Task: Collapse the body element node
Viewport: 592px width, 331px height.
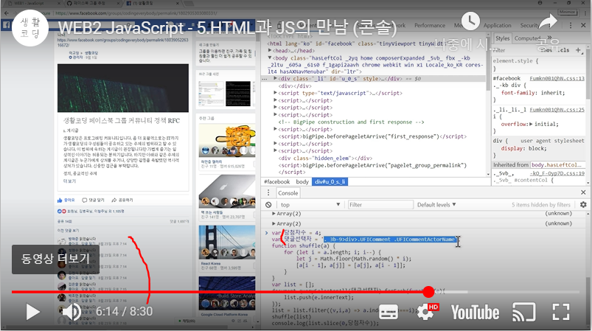Action: 270,58
